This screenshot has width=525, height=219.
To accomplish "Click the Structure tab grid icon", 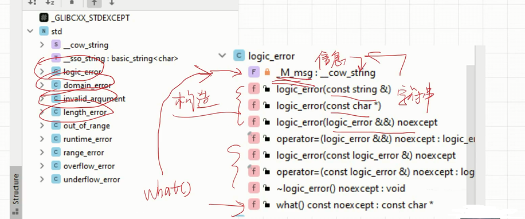I will point(15,212).
